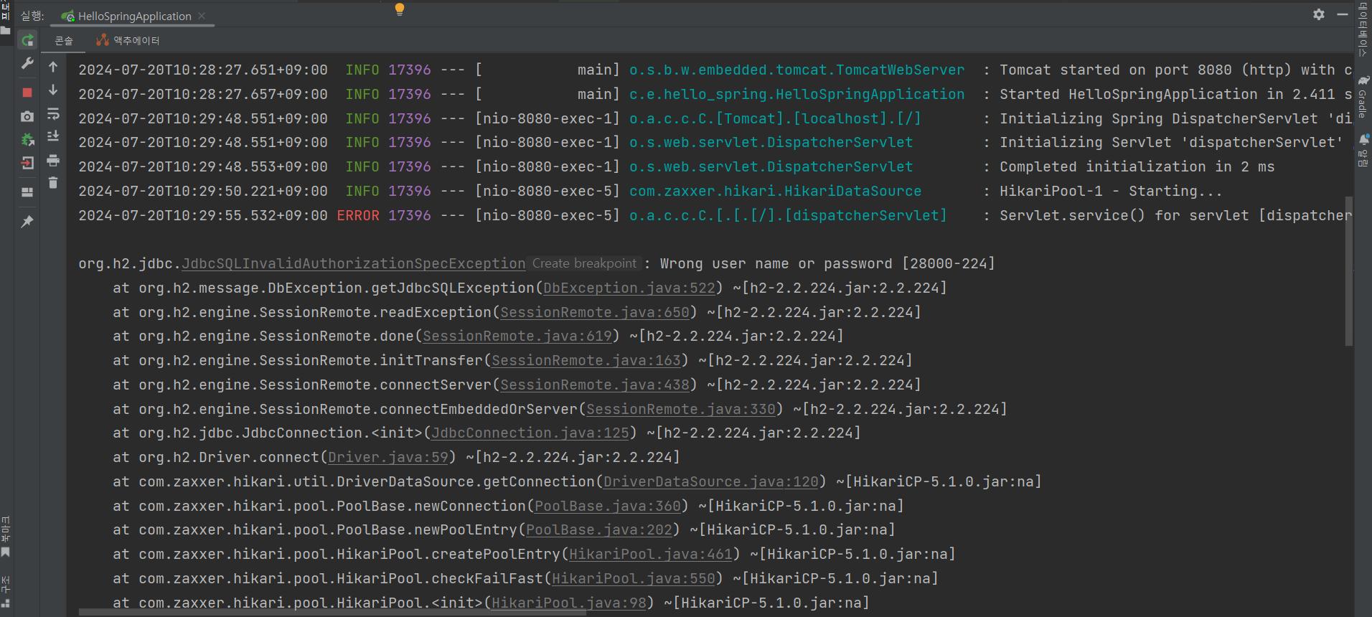
Task: Open HikariPool.java:461 link
Action: tap(651, 555)
